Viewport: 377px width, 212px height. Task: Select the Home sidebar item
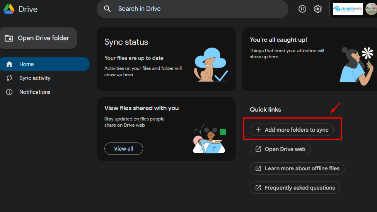pos(44,64)
